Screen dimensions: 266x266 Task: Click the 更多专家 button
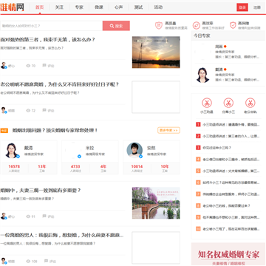click(168, 130)
